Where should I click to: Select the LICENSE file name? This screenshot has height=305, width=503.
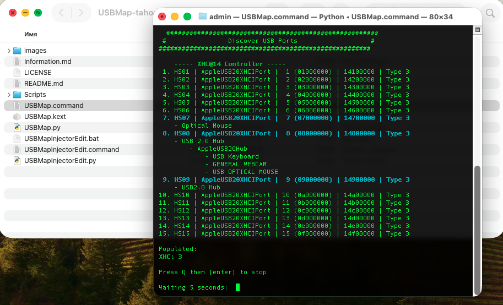pyautogui.click(x=37, y=73)
